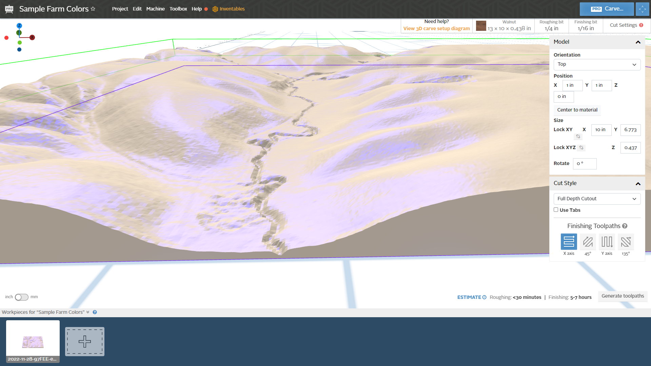
Task: Click Generate toolpaths
Action: [x=622, y=296]
